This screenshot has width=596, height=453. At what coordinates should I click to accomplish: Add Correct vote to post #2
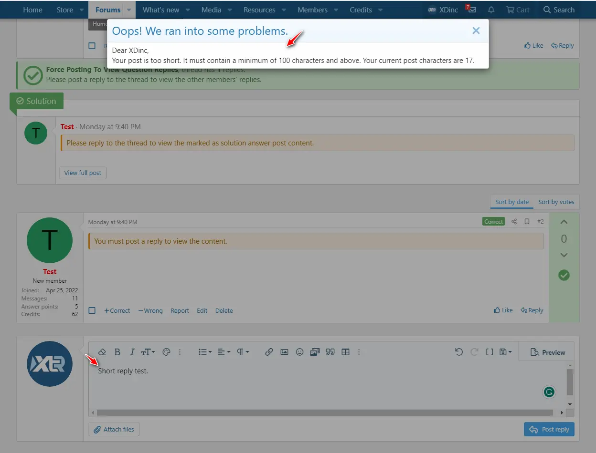(117, 310)
